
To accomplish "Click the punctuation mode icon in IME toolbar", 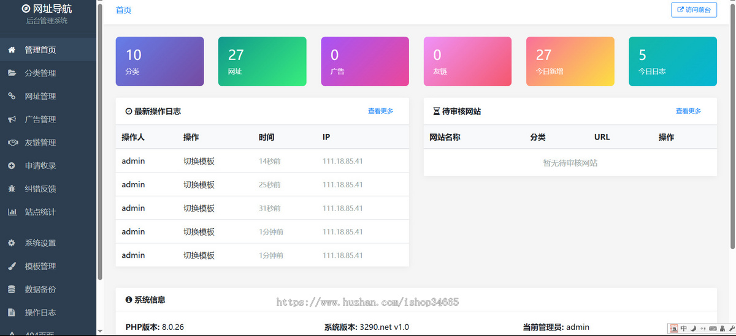I will [703, 328].
